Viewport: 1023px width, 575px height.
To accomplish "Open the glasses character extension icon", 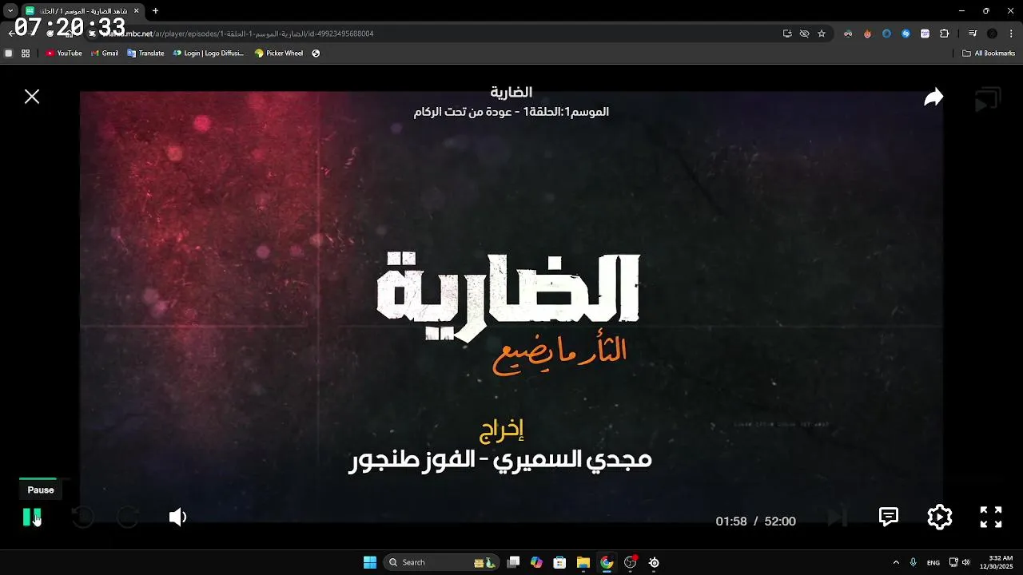I will click(x=848, y=34).
